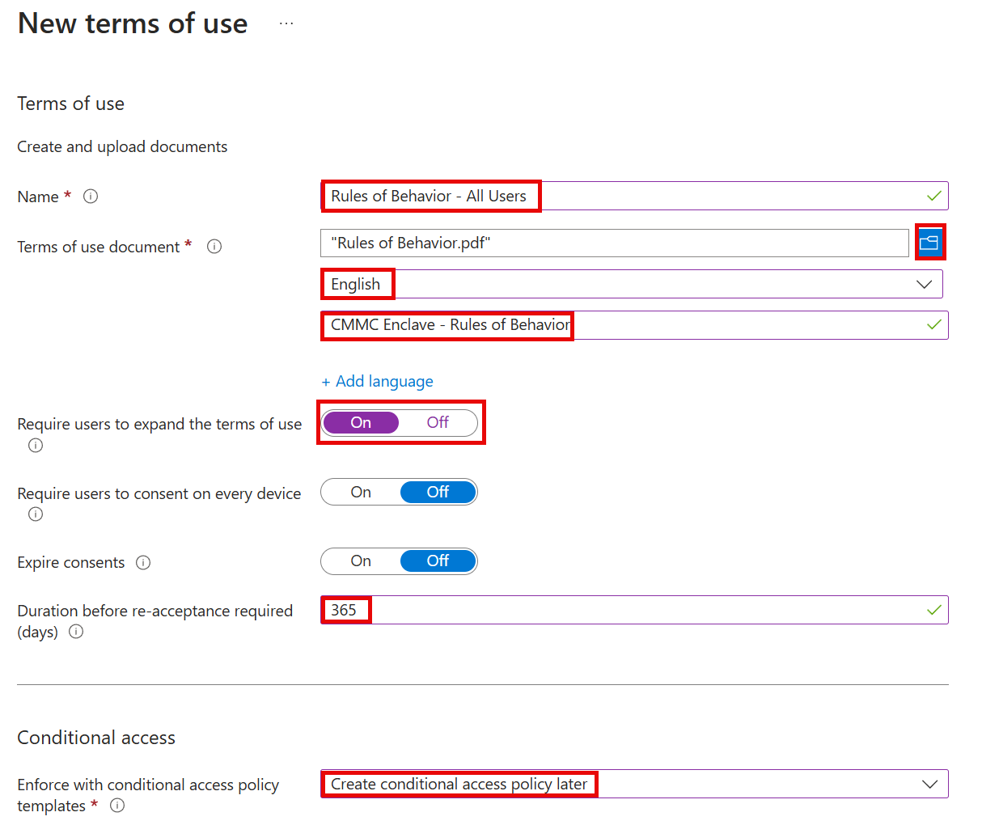Turn off Require users to expand the terms
Screen dimensions: 982x825
(x=438, y=422)
